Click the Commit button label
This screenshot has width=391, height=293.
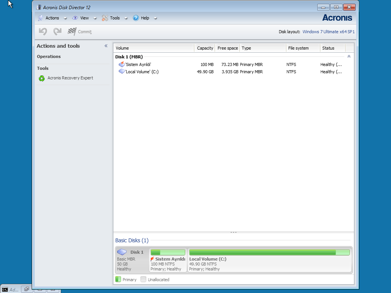click(85, 32)
